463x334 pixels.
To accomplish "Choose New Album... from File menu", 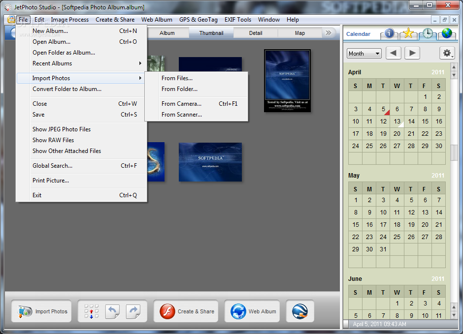I will [81, 31].
